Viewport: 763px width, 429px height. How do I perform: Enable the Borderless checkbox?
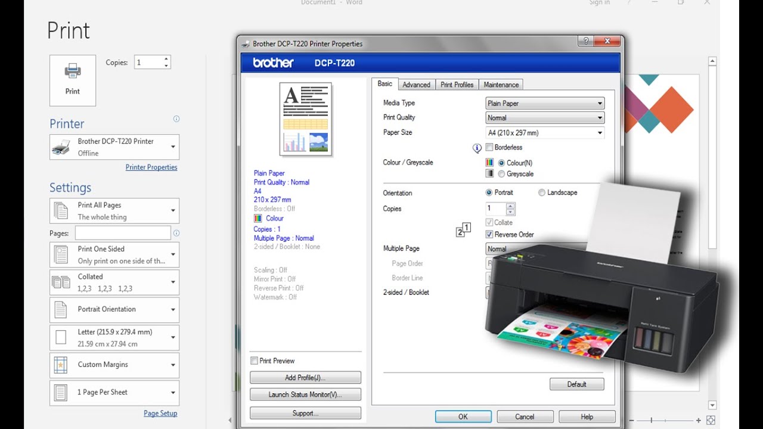tap(489, 147)
